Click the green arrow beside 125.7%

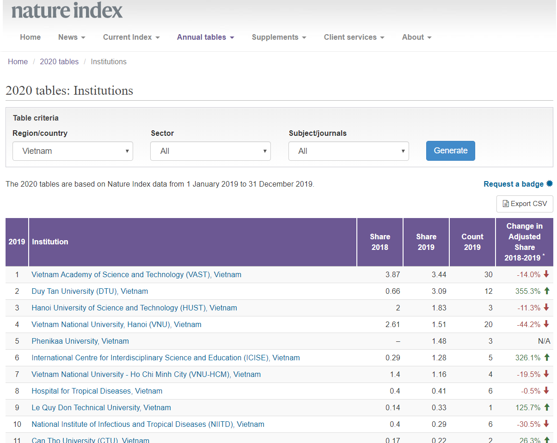546,407
